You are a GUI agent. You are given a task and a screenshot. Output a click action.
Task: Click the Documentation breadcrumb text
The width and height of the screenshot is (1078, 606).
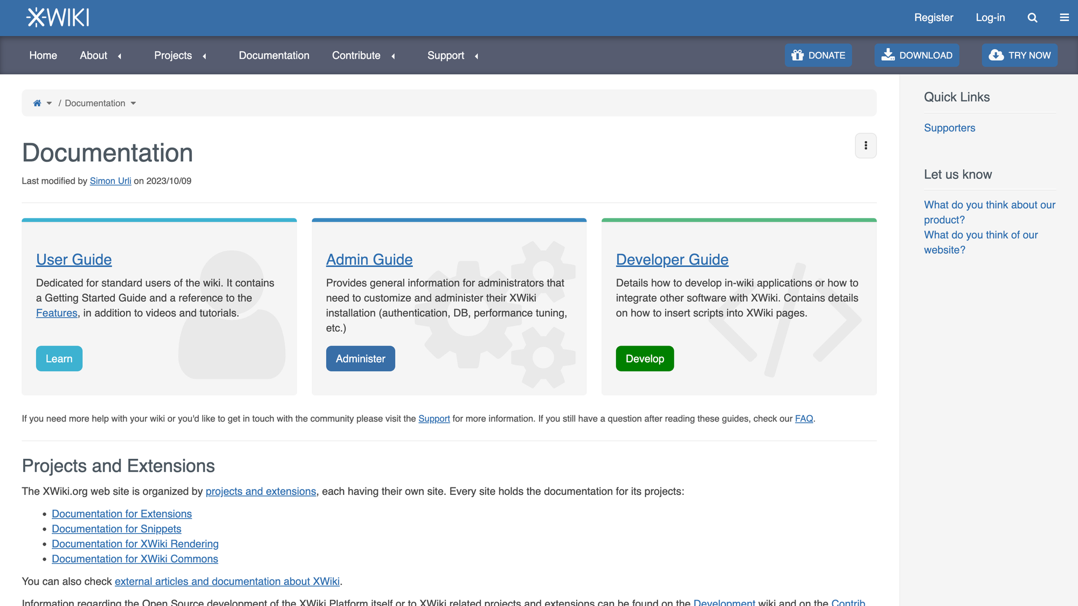point(95,103)
